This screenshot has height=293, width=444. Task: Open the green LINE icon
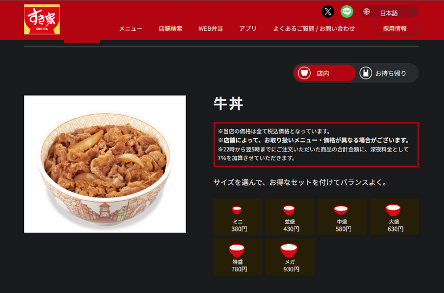347,11
